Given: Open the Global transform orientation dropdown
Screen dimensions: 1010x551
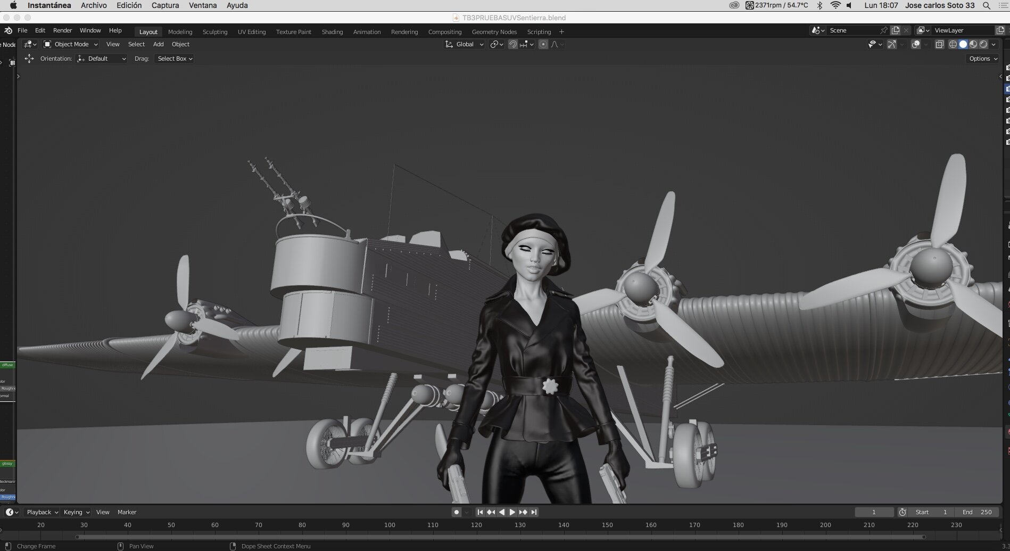Looking at the screenshot, I should pos(464,44).
